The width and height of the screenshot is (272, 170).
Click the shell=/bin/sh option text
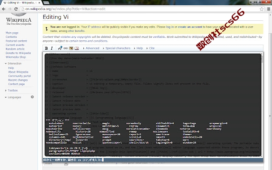(139, 143)
